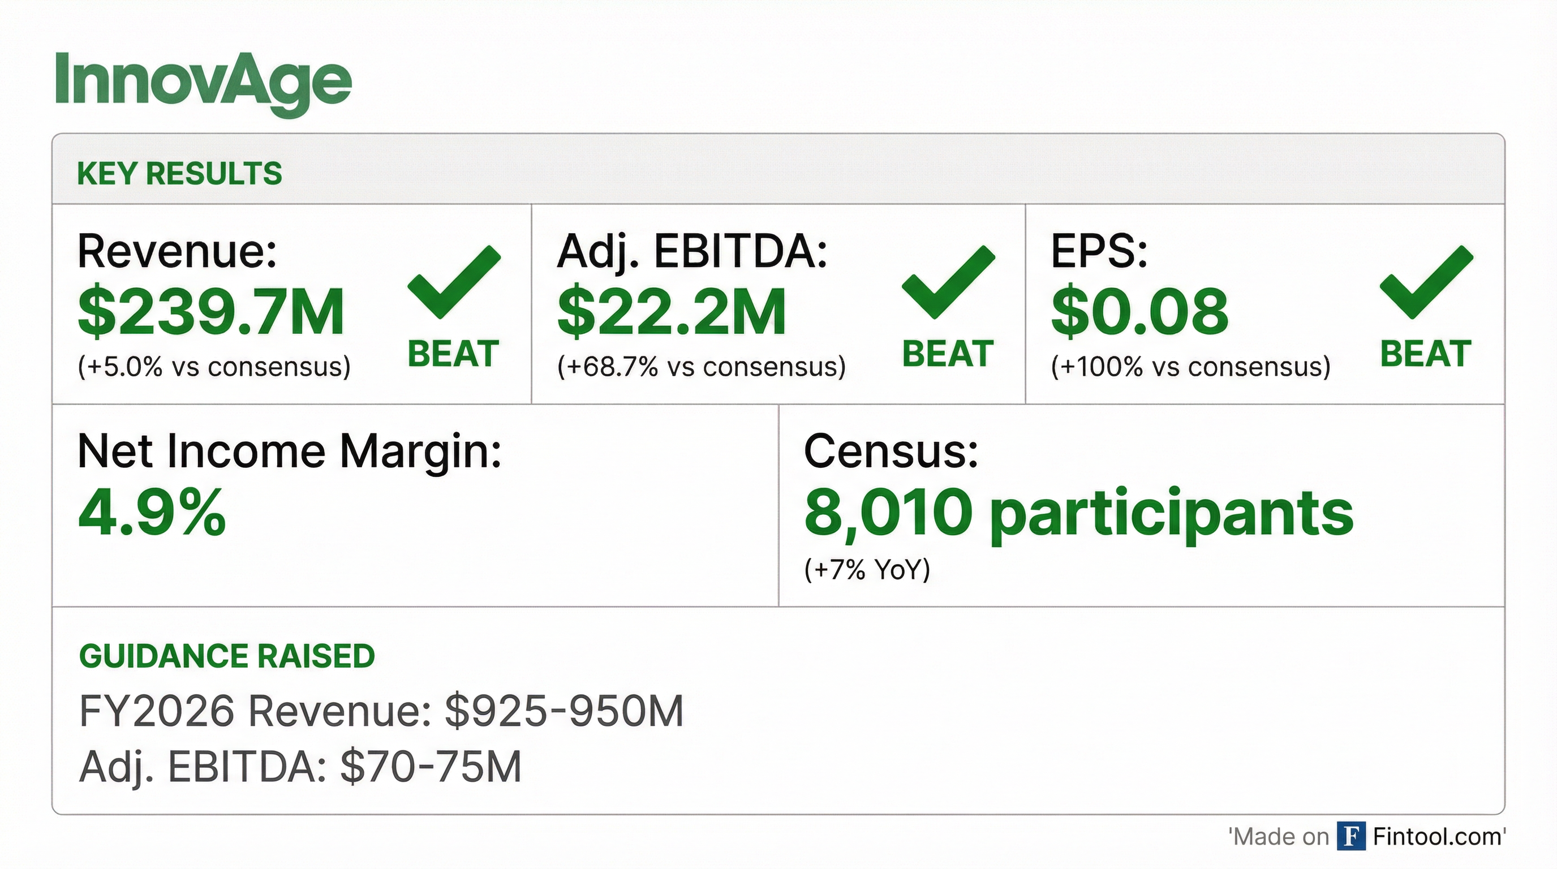
Task: Click the (+7% YoY) census note
Action: pos(867,569)
